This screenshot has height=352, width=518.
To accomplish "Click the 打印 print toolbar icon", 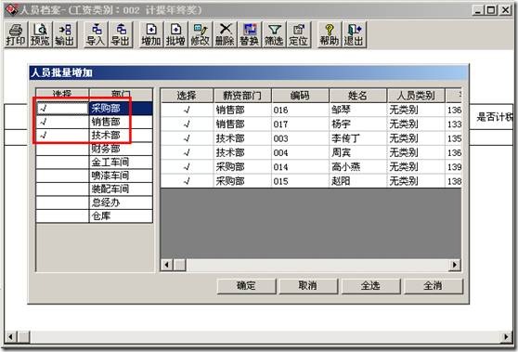I will coord(16,34).
